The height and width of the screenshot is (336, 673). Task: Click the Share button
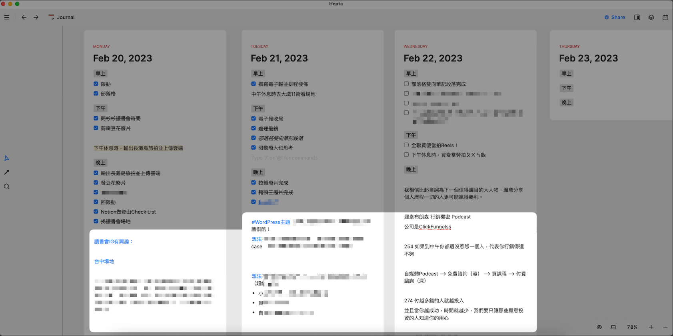615,17
